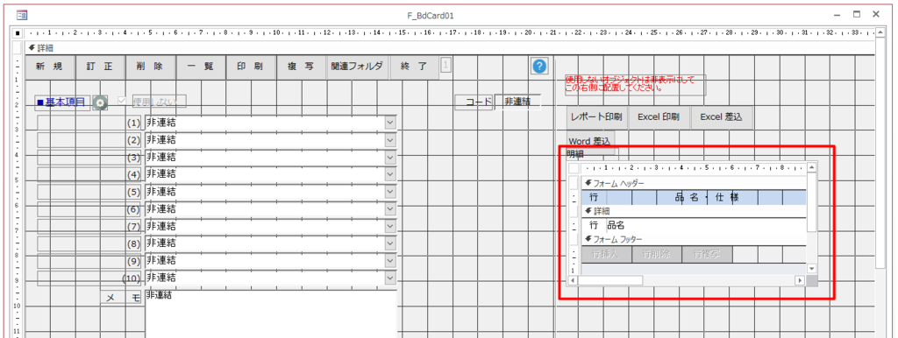
Task: Open the dropdown arrow of combo box (7)
Action: 390,227
